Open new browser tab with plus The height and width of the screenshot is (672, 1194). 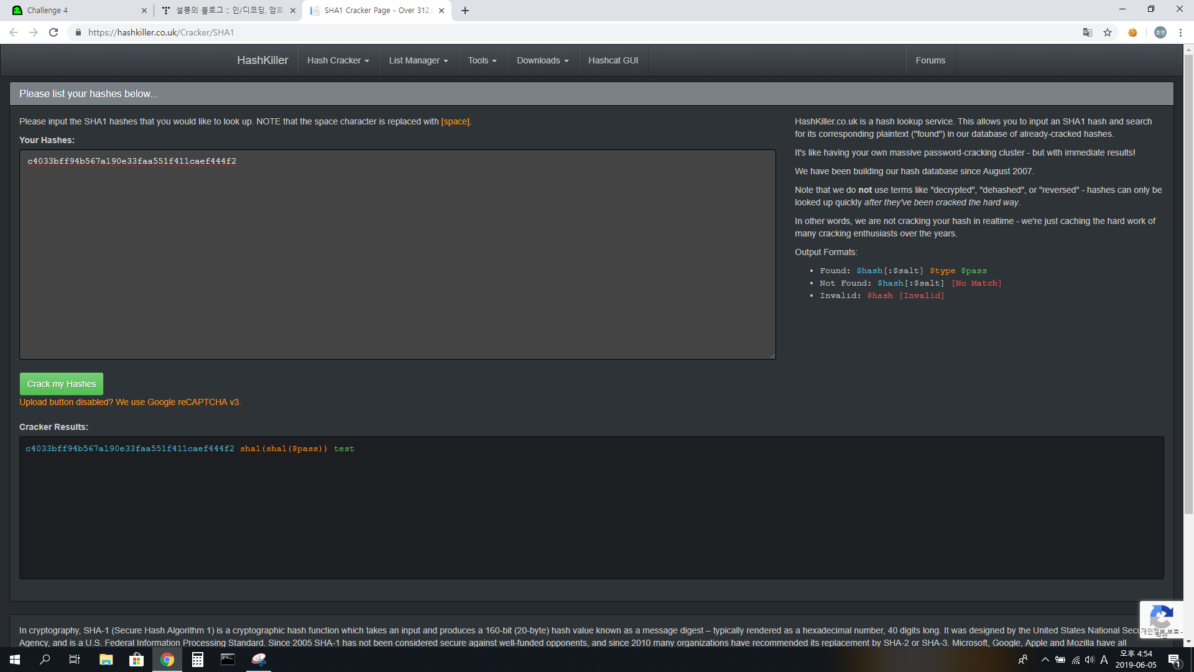pyautogui.click(x=465, y=11)
